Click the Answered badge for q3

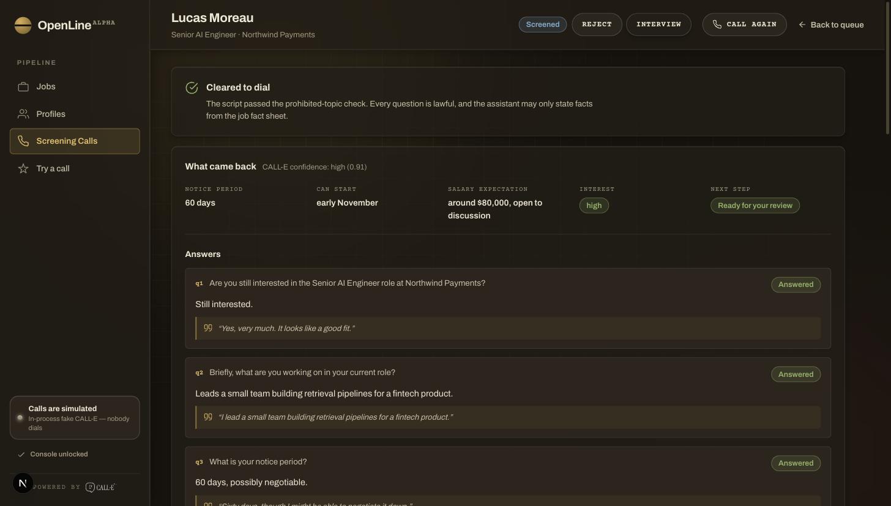point(796,463)
